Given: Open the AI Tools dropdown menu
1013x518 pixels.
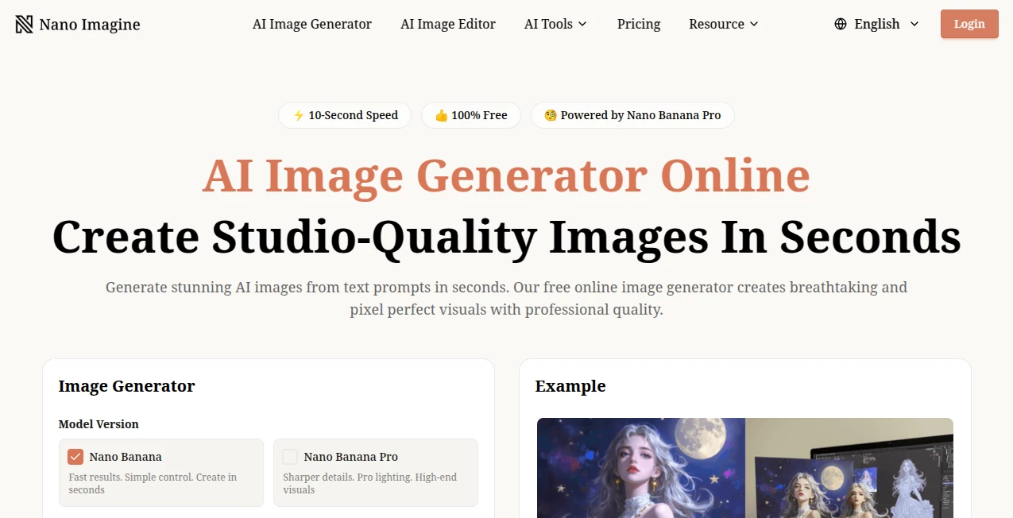Looking at the screenshot, I should (x=555, y=24).
